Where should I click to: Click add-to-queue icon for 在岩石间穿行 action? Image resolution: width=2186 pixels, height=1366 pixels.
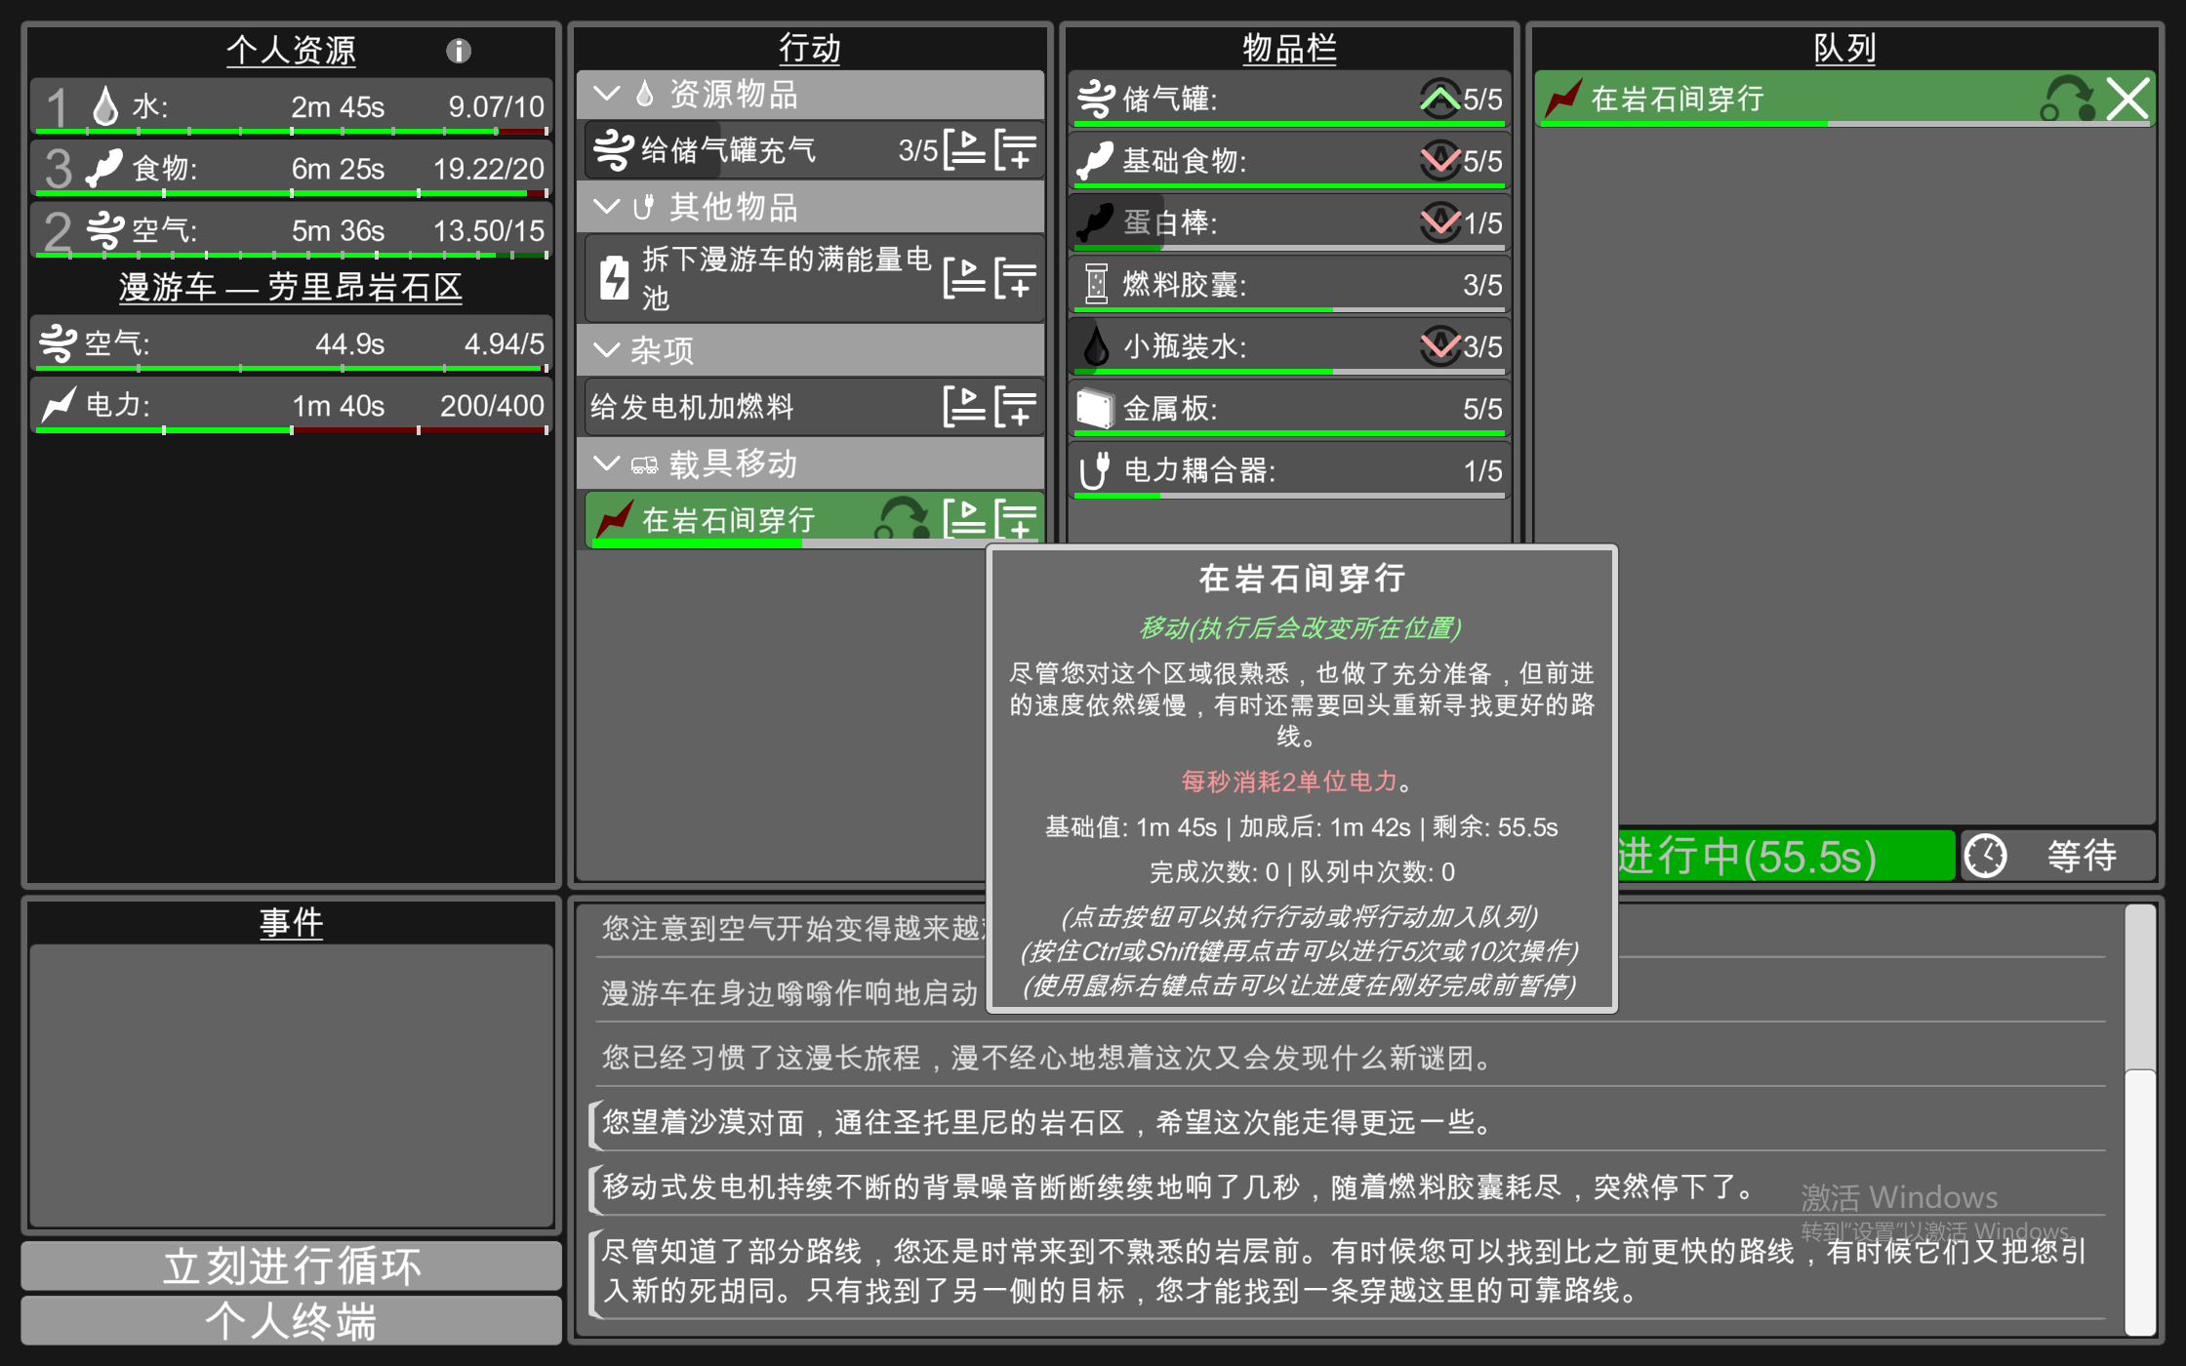point(1016,519)
